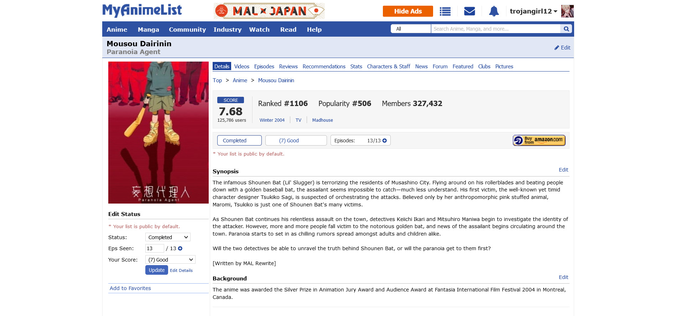Click the 7.68 score value
The image size is (676, 316).
point(231,111)
